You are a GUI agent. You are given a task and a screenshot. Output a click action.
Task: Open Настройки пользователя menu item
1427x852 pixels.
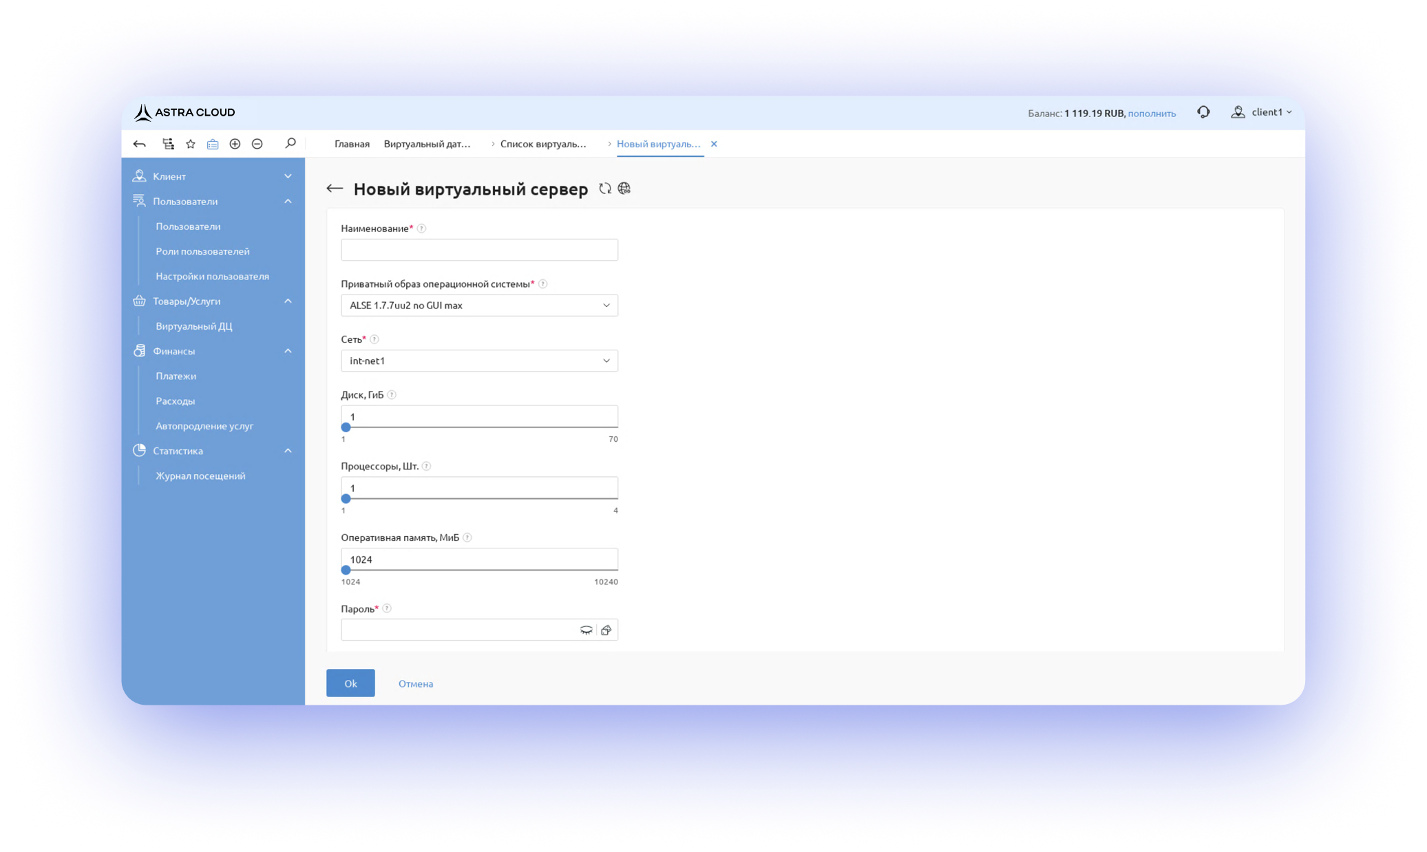pos(212,276)
